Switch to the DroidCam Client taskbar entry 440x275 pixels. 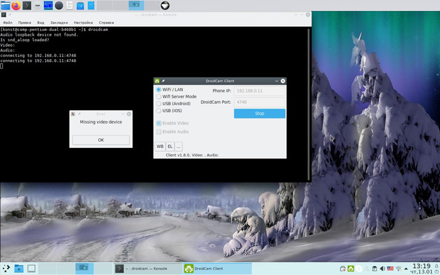pos(217,269)
